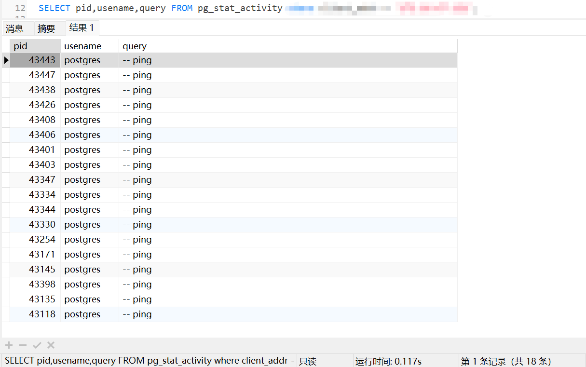Click the current-row arrow indicator beside 43443
Screen dimensions: 586x367
pyautogui.click(x=6, y=60)
